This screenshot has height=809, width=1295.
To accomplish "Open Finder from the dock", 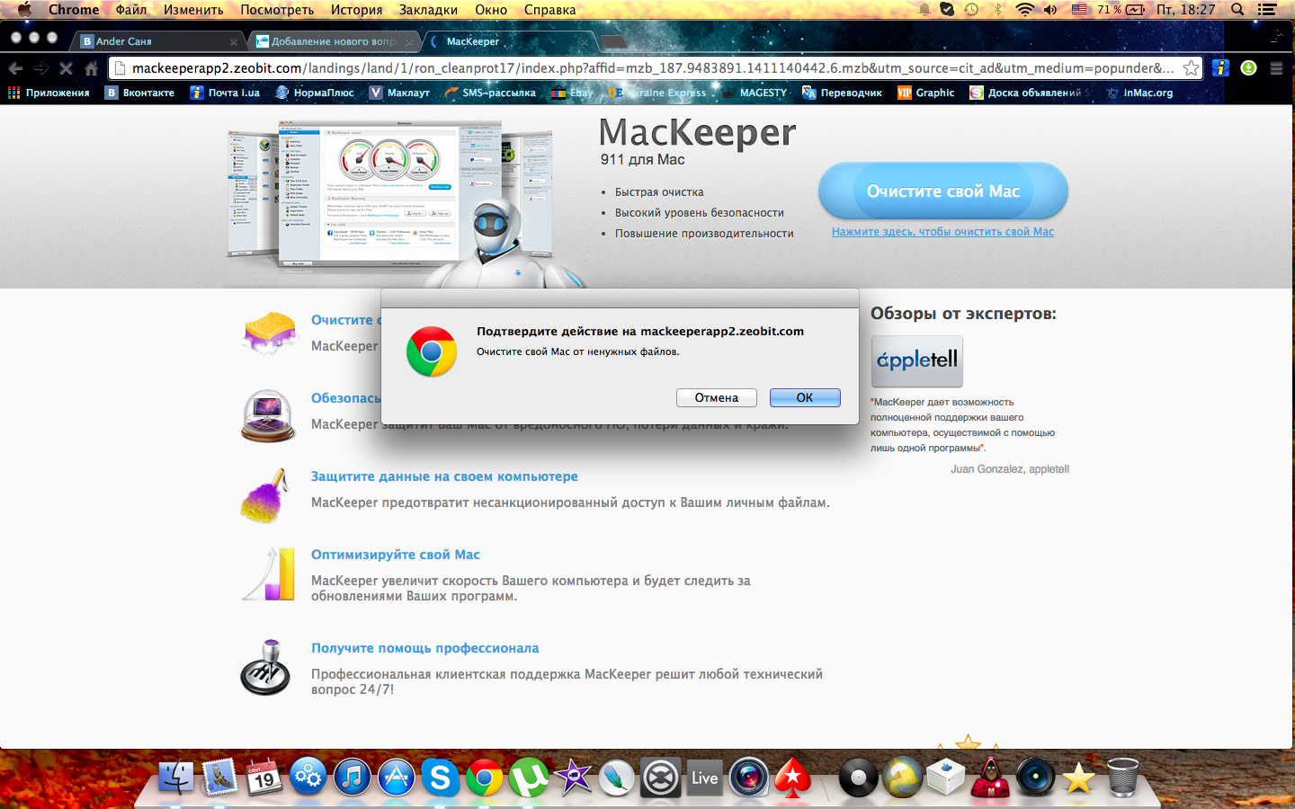I will click(176, 777).
